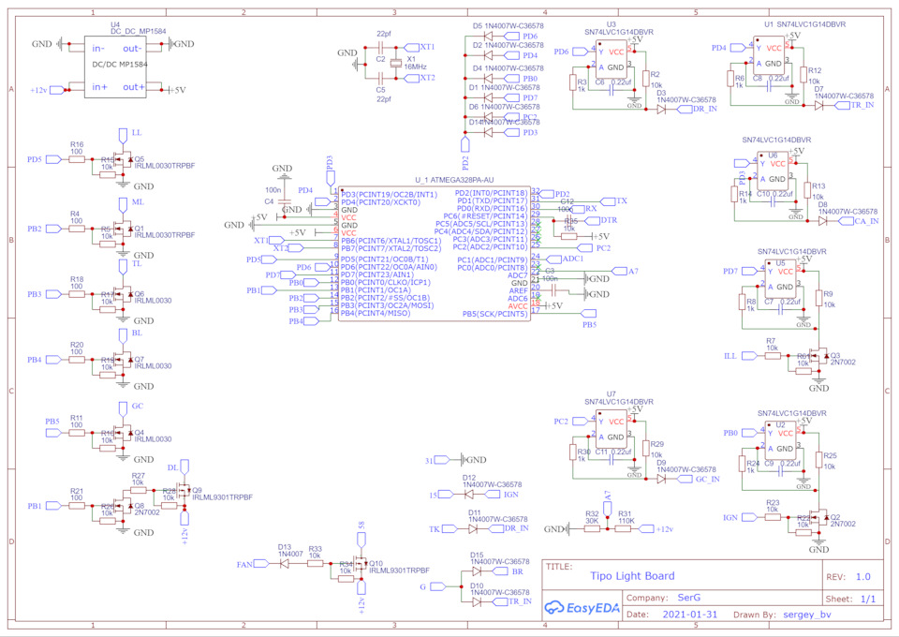
Task: Click the "AREF" pin label
Action: tap(518, 291)
